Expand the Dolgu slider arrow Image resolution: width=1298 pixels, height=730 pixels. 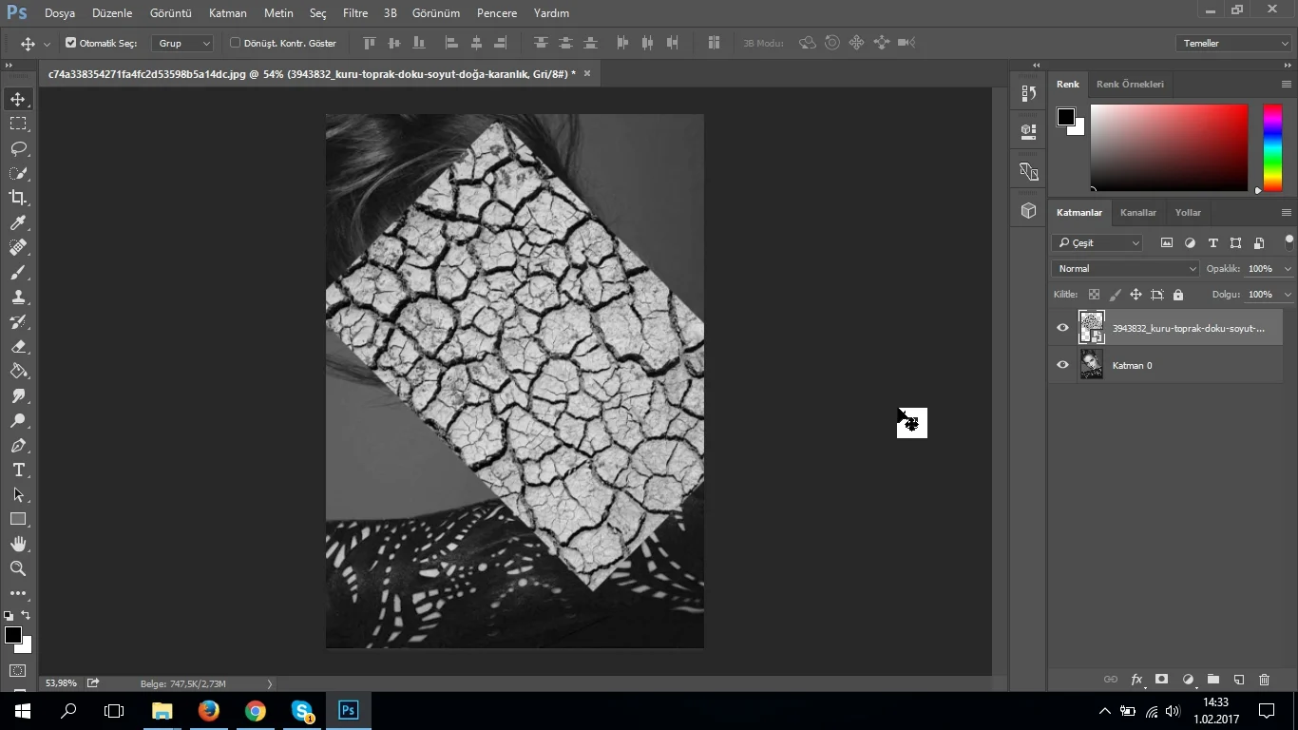pos(1288,295)
